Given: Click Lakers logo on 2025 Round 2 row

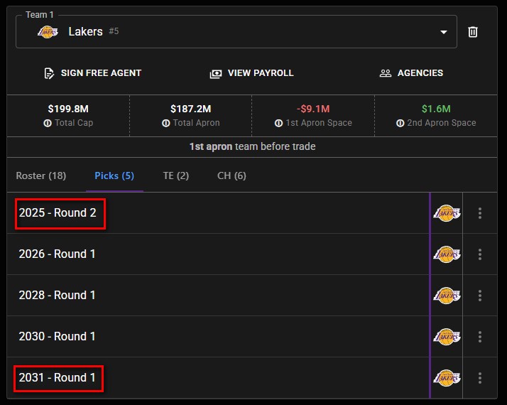Looking at the screenshot, I should pos(447,213).
